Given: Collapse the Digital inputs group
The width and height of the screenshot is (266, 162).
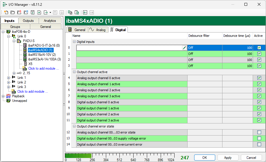Looking at the screenshot, I should pyautogui.click(x=74, y=42).
